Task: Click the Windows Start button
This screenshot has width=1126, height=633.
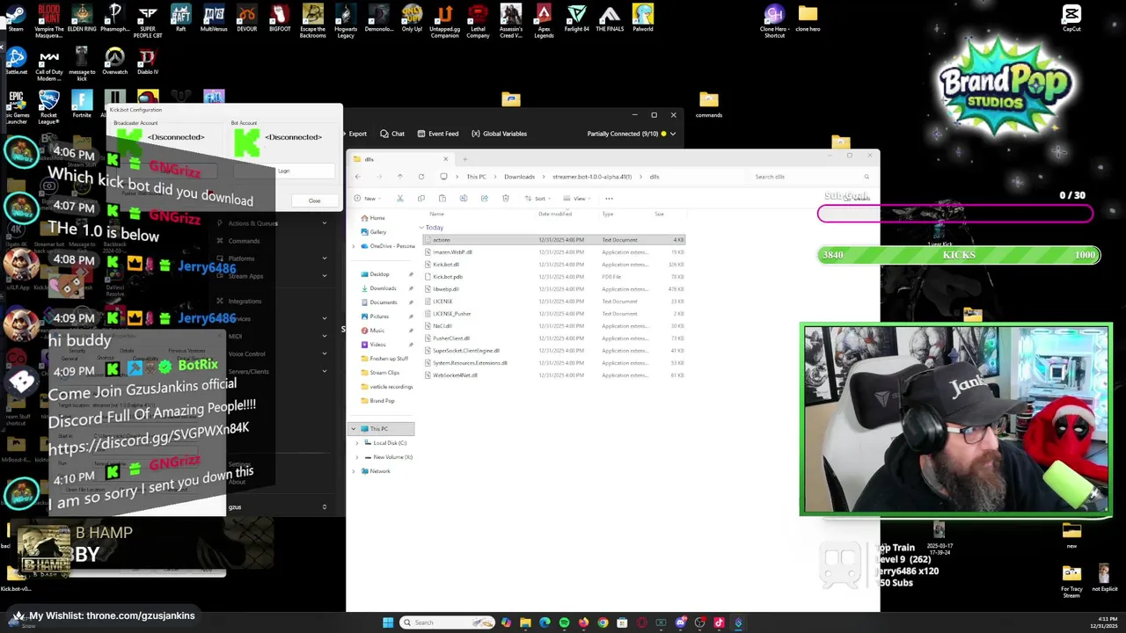Action: tap(388, 622)
